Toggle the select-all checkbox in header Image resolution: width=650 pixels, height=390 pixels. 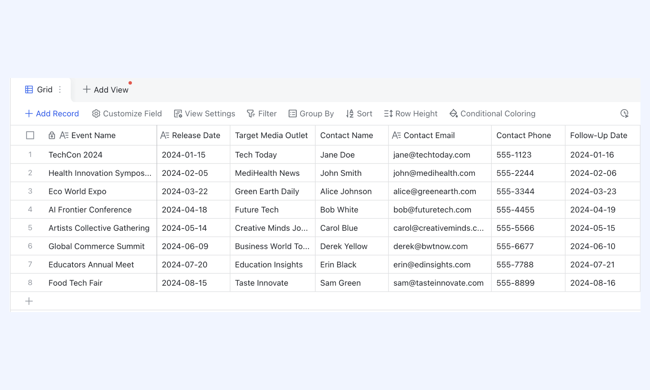click(x=30, y=135)
